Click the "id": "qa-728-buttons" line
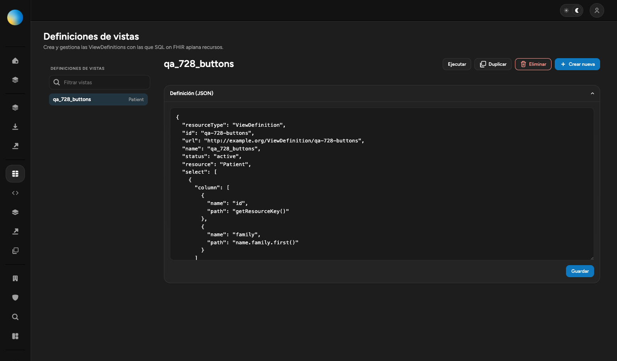The height and width of the screenshot is (361, 617). [218, 133]
